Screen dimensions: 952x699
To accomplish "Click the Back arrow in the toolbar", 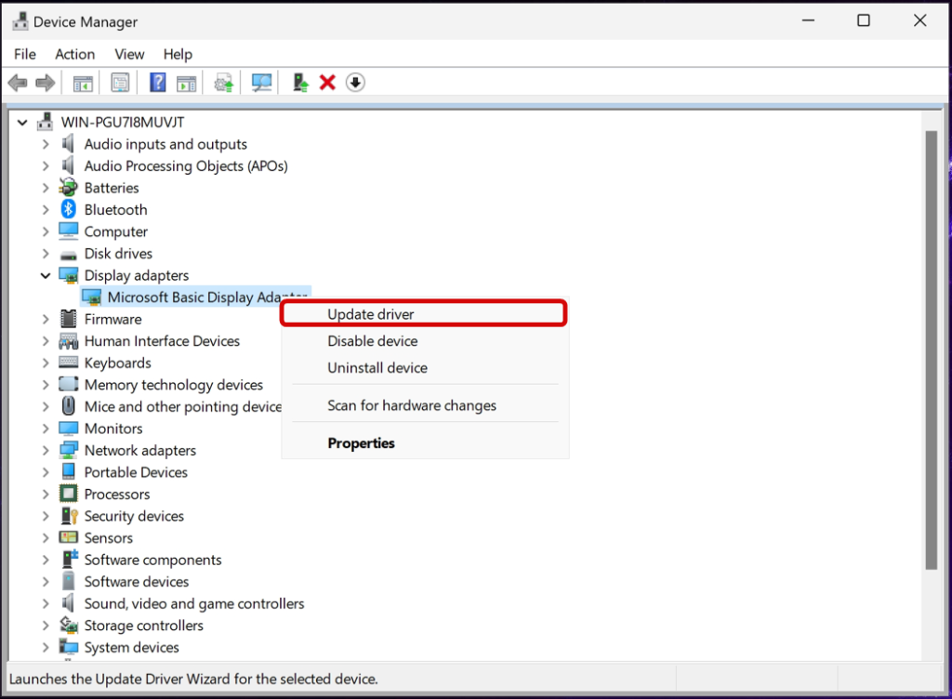I will coord(18,83).
